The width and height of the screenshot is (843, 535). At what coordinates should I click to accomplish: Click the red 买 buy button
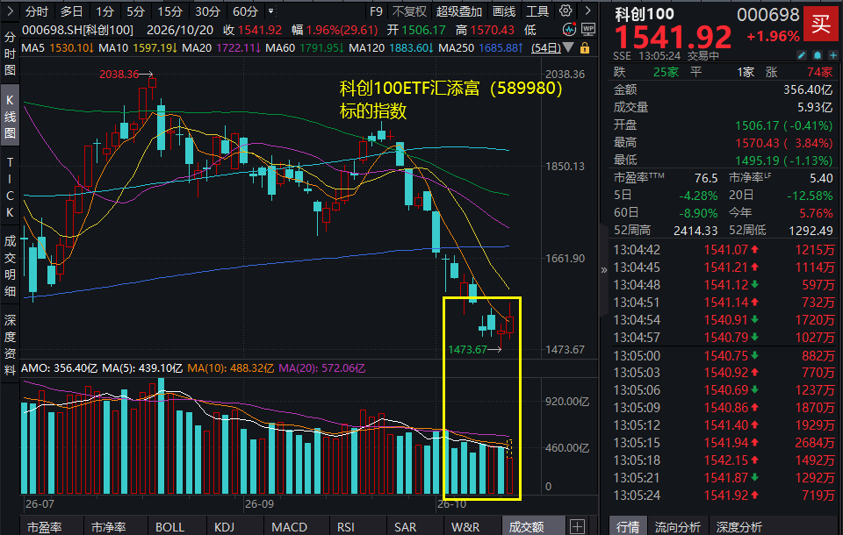(820, 24)
